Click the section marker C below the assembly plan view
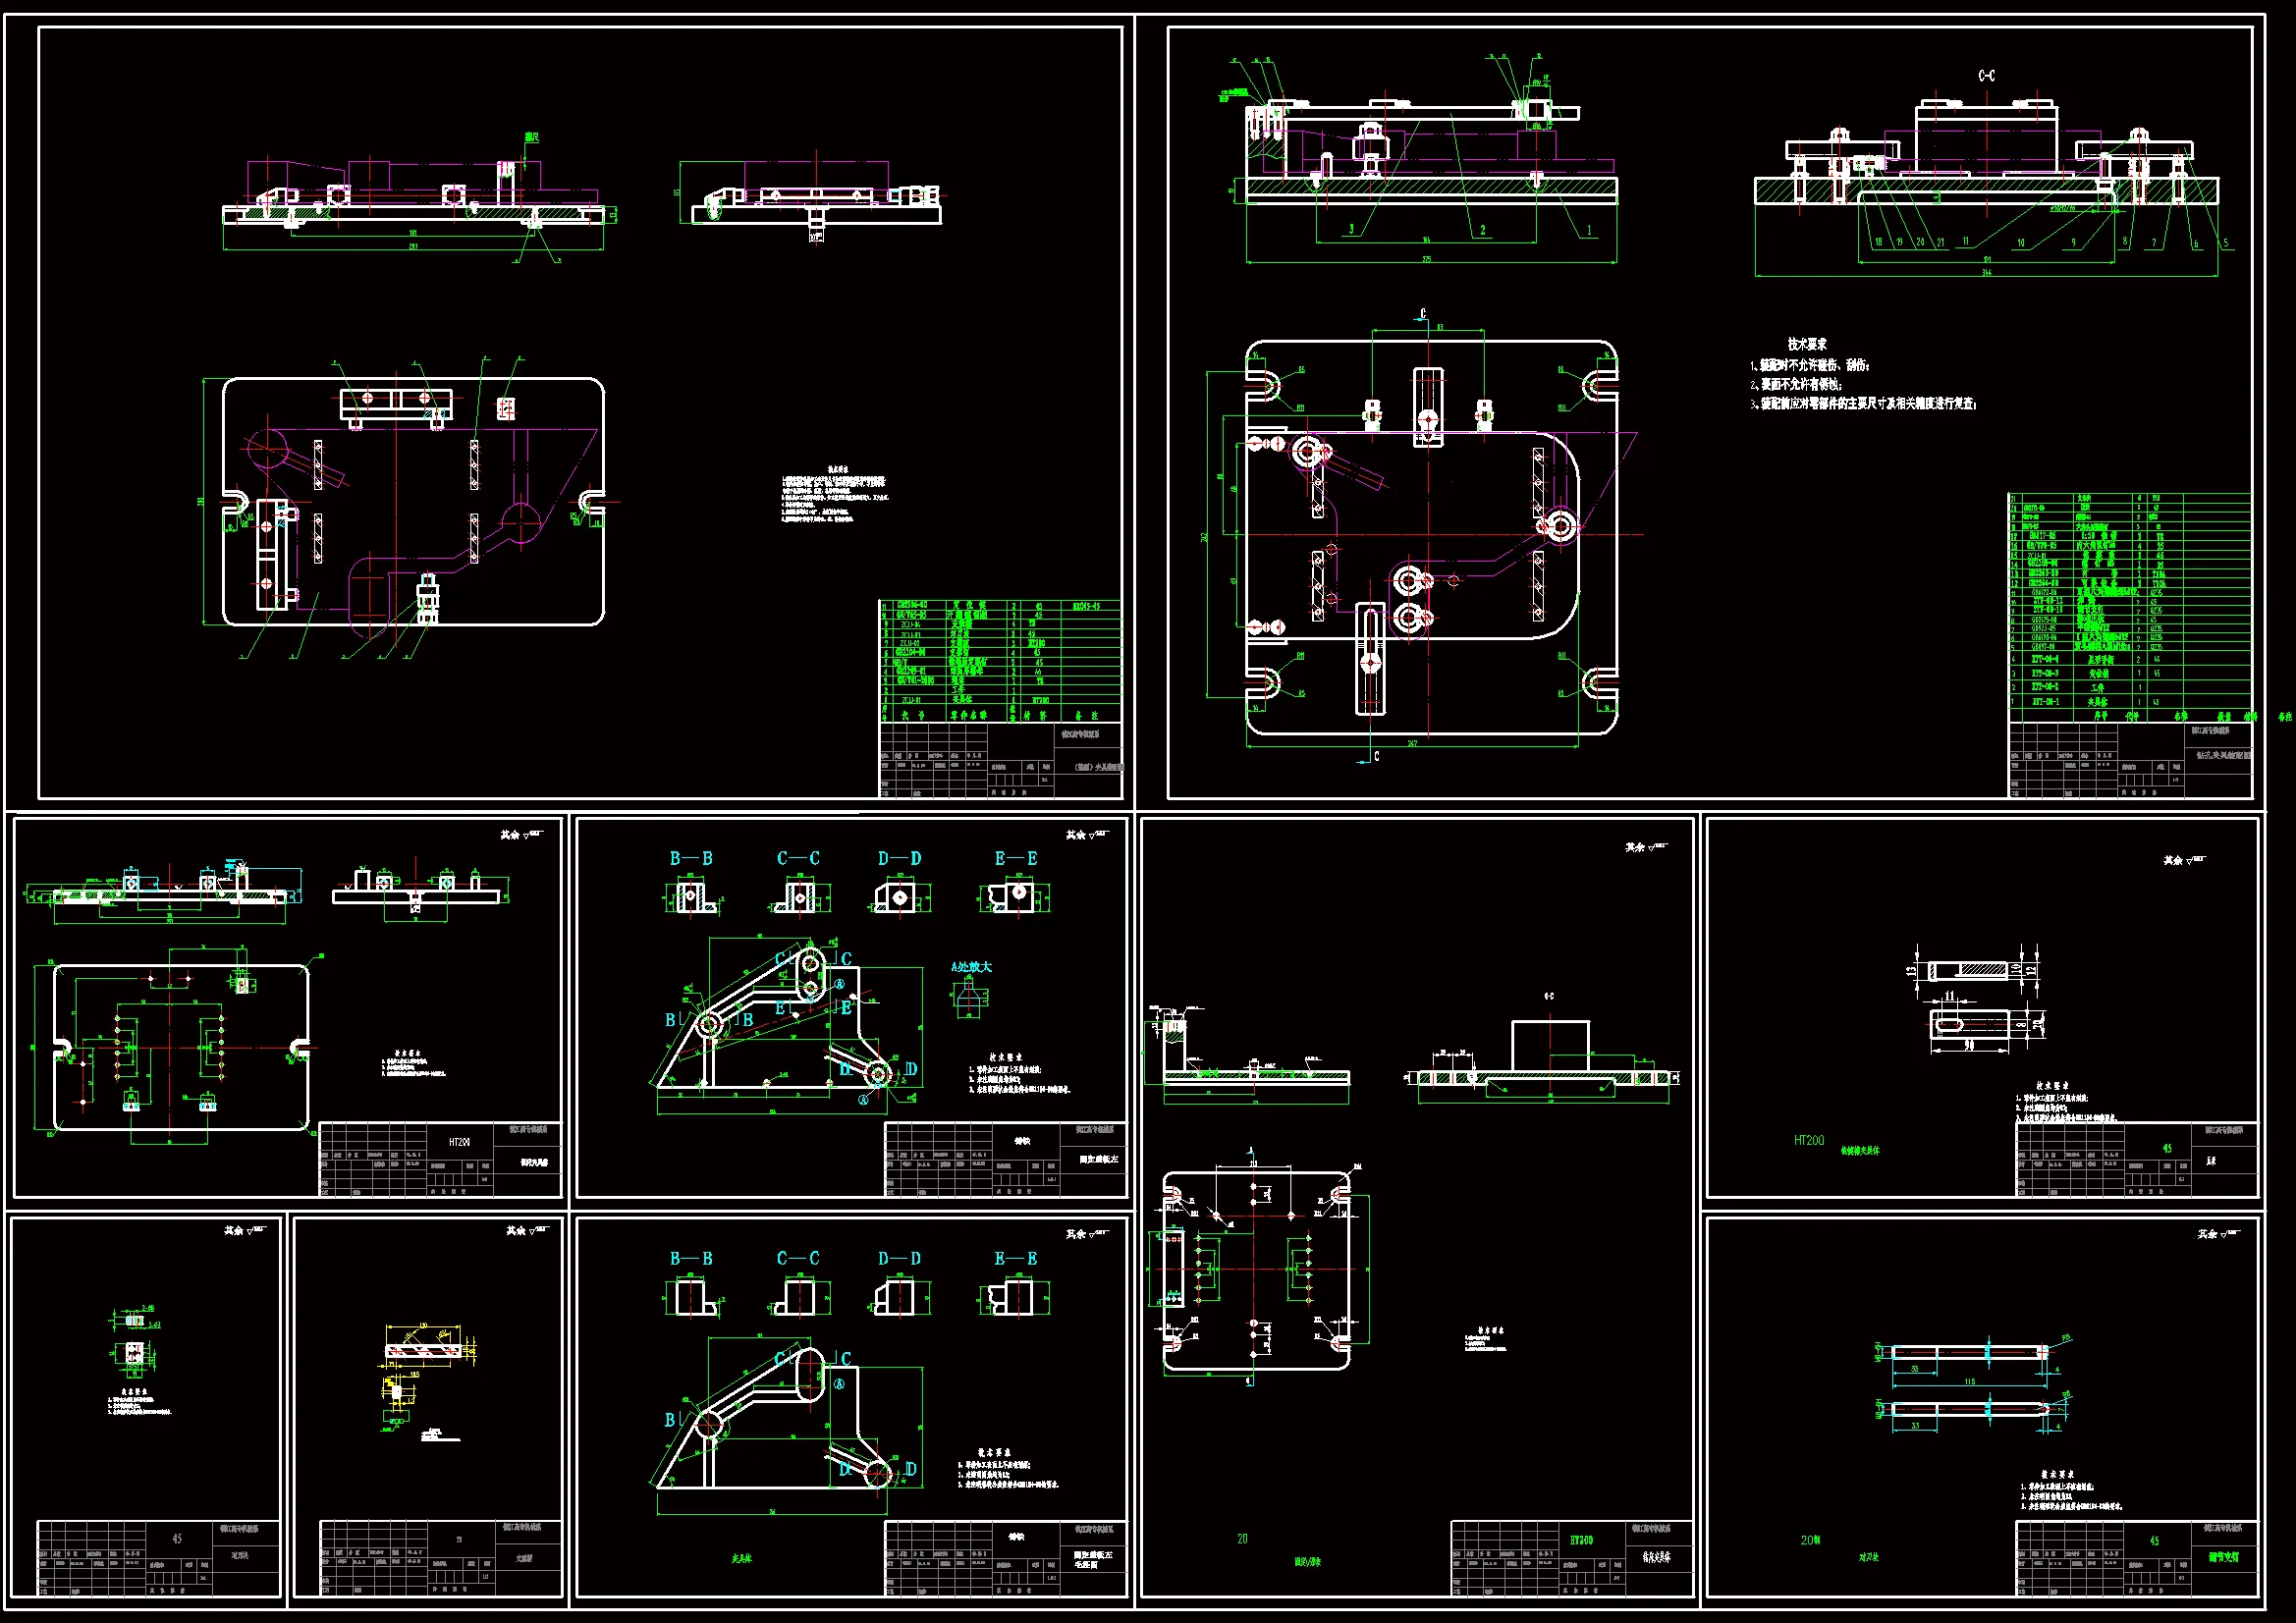The width and height of the screenshot is (2296, 1623). (1376, 757)
